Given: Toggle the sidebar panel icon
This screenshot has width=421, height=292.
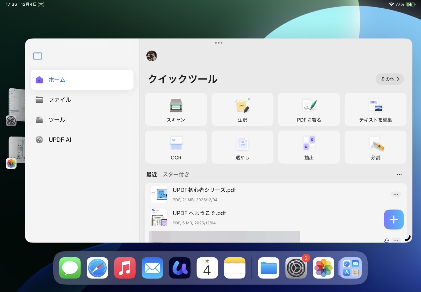Looking at the screenshot, I should coord(37,56).
